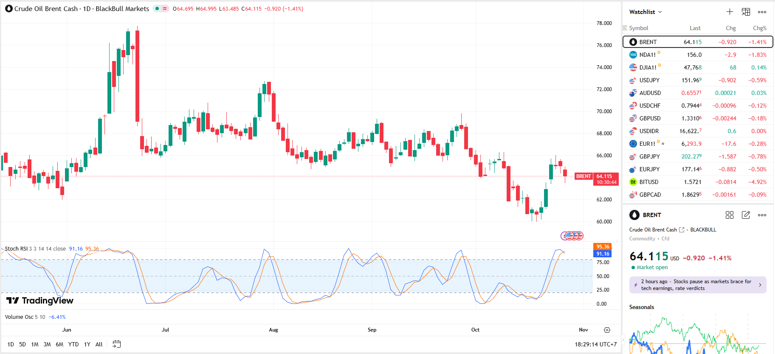Expand the news headline chevron arrow

[x=760, y=285]
